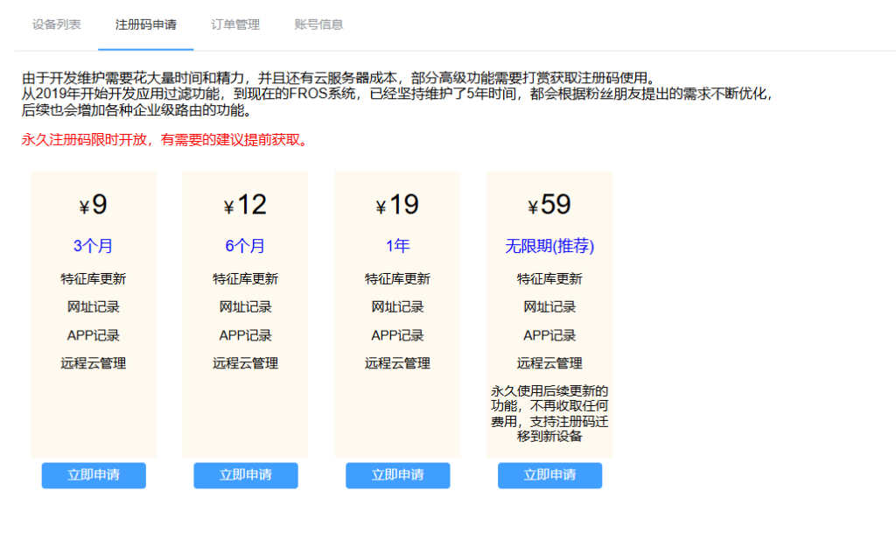Click 立即申请 under the ¥59 unlimited plan
This screenshot has height=540, width=896.
549,475
